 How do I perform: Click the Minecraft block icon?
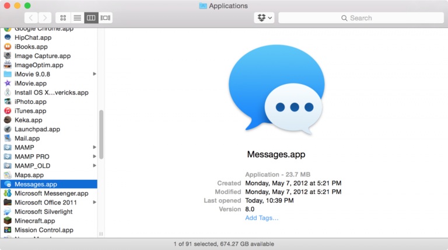[8, 221]
